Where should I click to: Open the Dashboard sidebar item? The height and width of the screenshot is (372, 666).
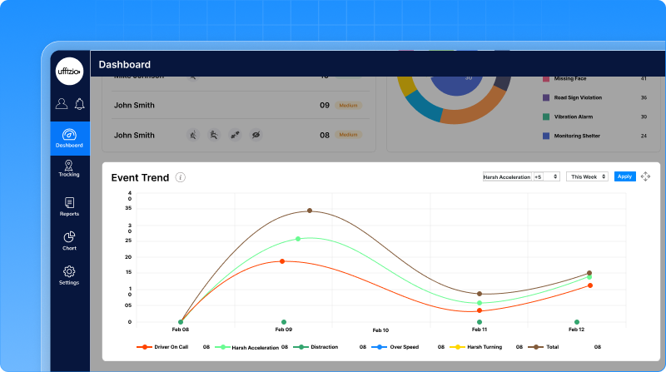70,137
